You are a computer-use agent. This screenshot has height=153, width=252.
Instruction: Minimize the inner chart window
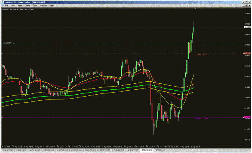point(244,6)
